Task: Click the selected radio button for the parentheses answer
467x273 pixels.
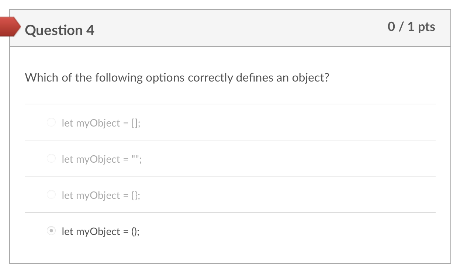Action: pos(52,231)
